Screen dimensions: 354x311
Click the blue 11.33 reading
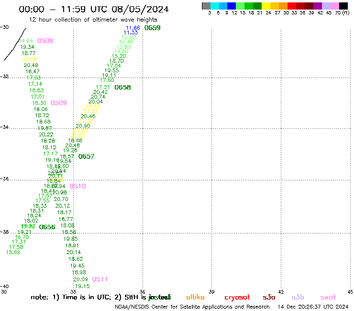click(x=131, y=33)
